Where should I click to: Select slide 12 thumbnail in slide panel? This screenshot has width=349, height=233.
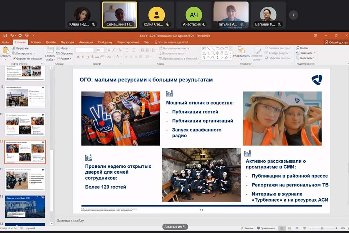pyautogui.click(x=25, y=179)
